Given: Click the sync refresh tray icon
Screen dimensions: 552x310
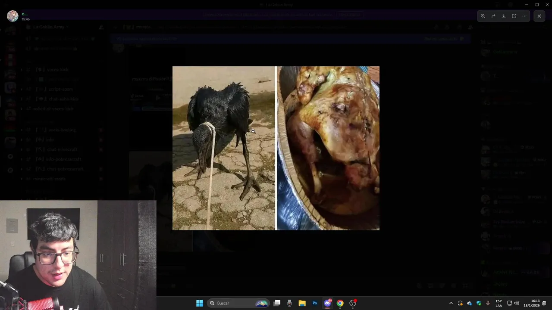Looking at the screenshot, I should tap(460, 303).
